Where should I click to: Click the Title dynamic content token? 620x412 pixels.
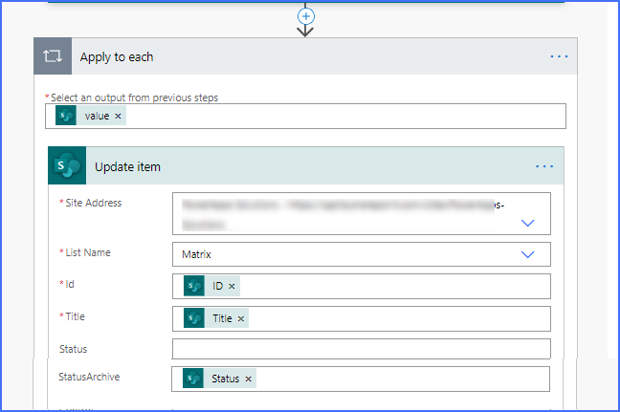click(216, 318)
